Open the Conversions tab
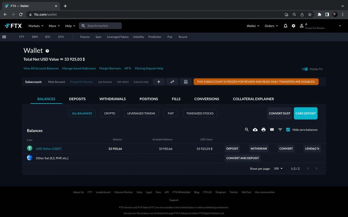The height and width of the screenshot is (217, 348). [207, 99]
